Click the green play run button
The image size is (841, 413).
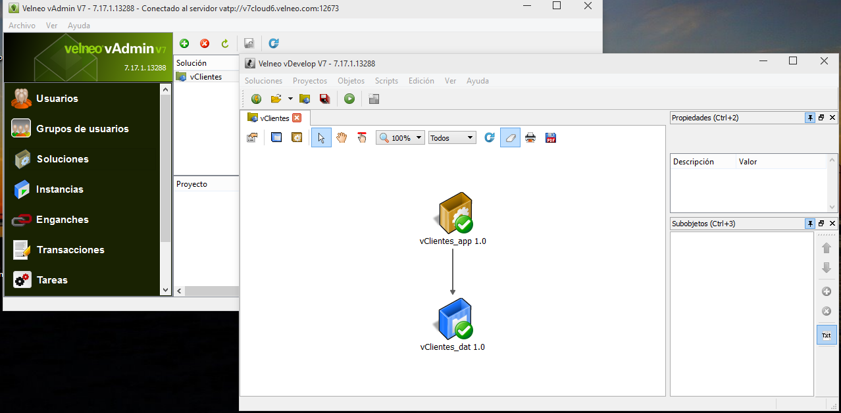[x=349, y=99]
